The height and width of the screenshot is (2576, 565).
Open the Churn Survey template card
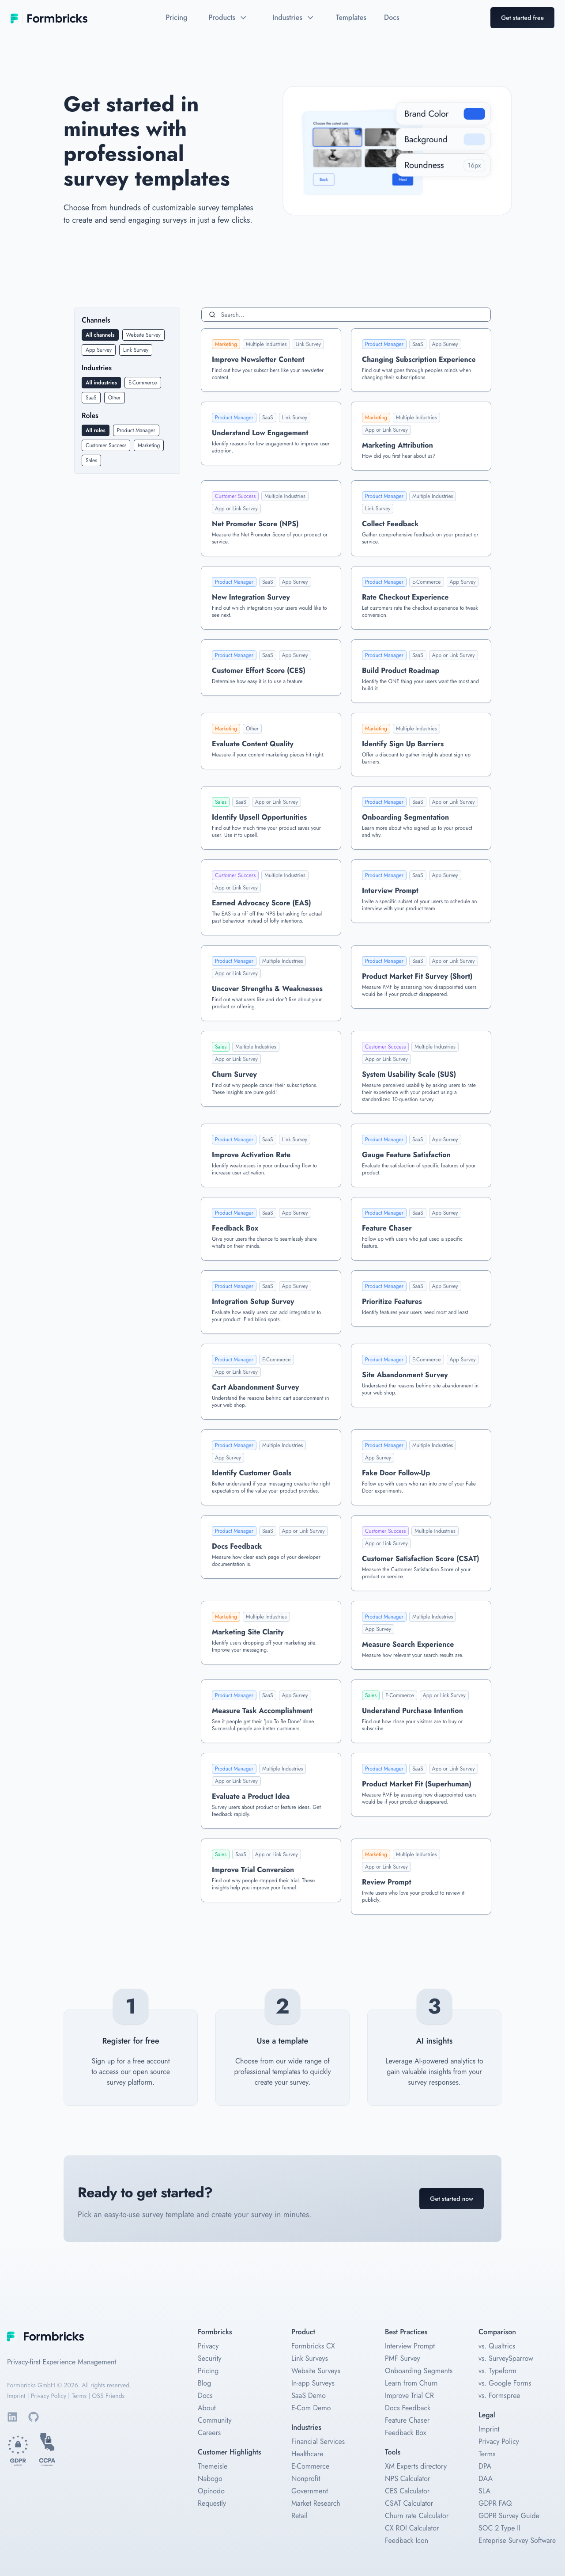(271, 1069)
